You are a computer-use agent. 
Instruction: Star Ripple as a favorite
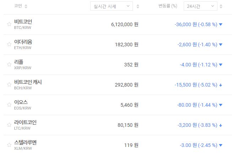click(x=9, y=65)
